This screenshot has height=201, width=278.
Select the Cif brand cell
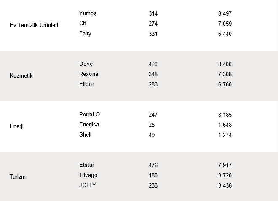(83, 24)
